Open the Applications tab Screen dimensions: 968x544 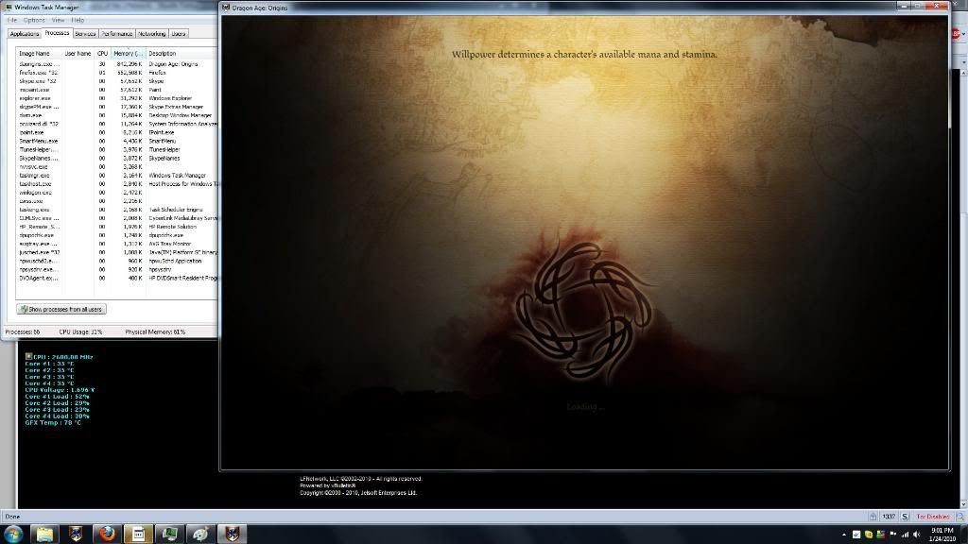coord(26,33)
